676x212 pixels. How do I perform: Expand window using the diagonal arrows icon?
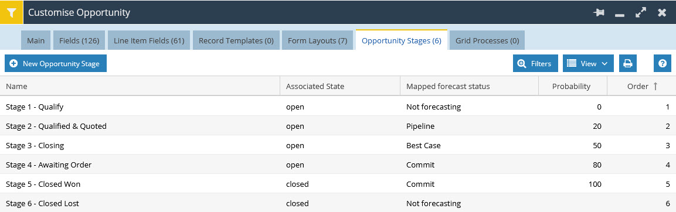coord(641,12)
